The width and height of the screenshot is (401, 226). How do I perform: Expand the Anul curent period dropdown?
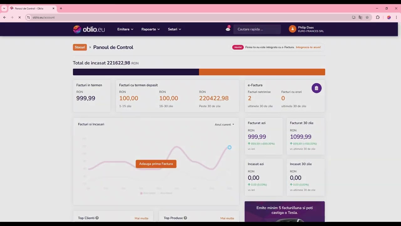point(224,125)
